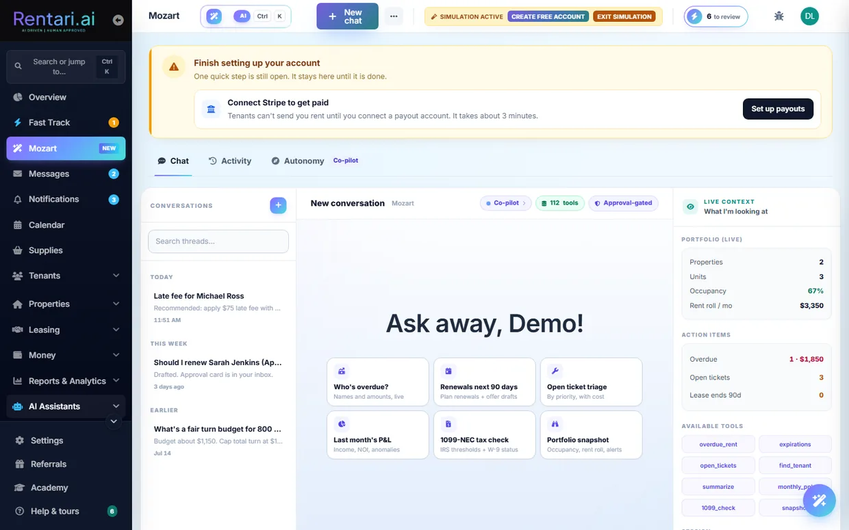Click the Renewals next 90 days calendar icon

click(448, 371)
